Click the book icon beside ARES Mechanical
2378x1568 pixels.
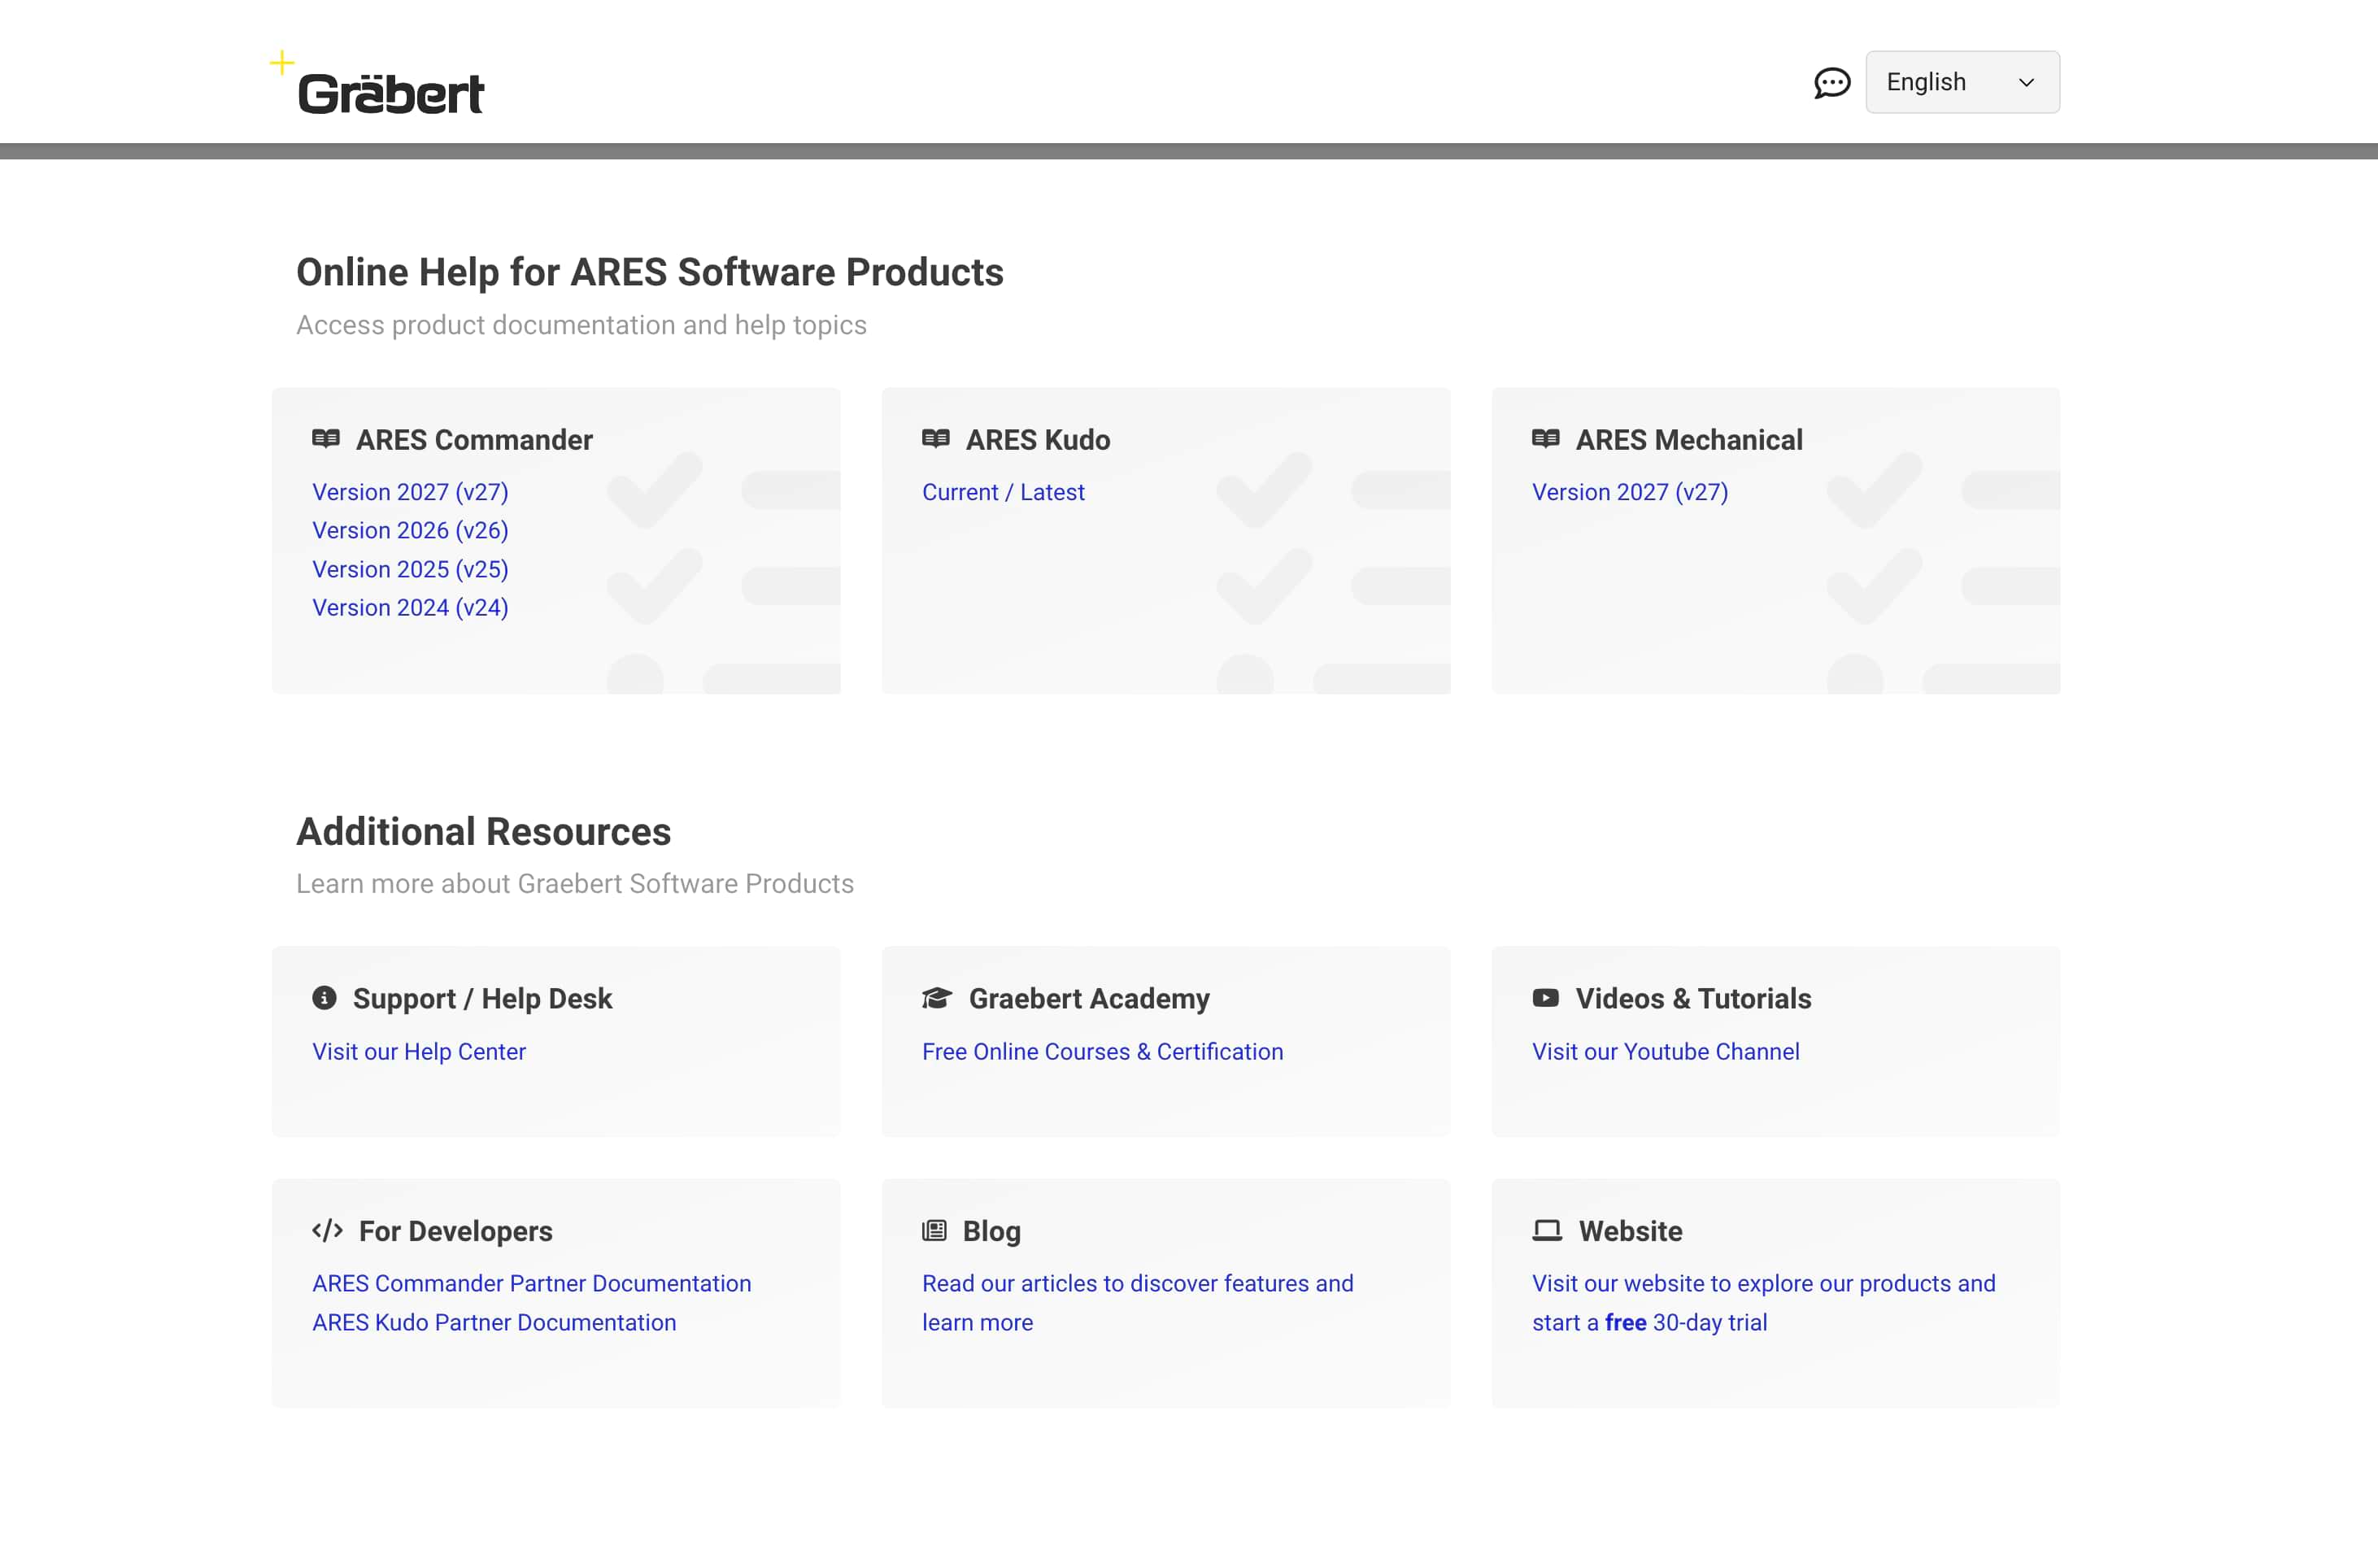[x=1545, y=439]
